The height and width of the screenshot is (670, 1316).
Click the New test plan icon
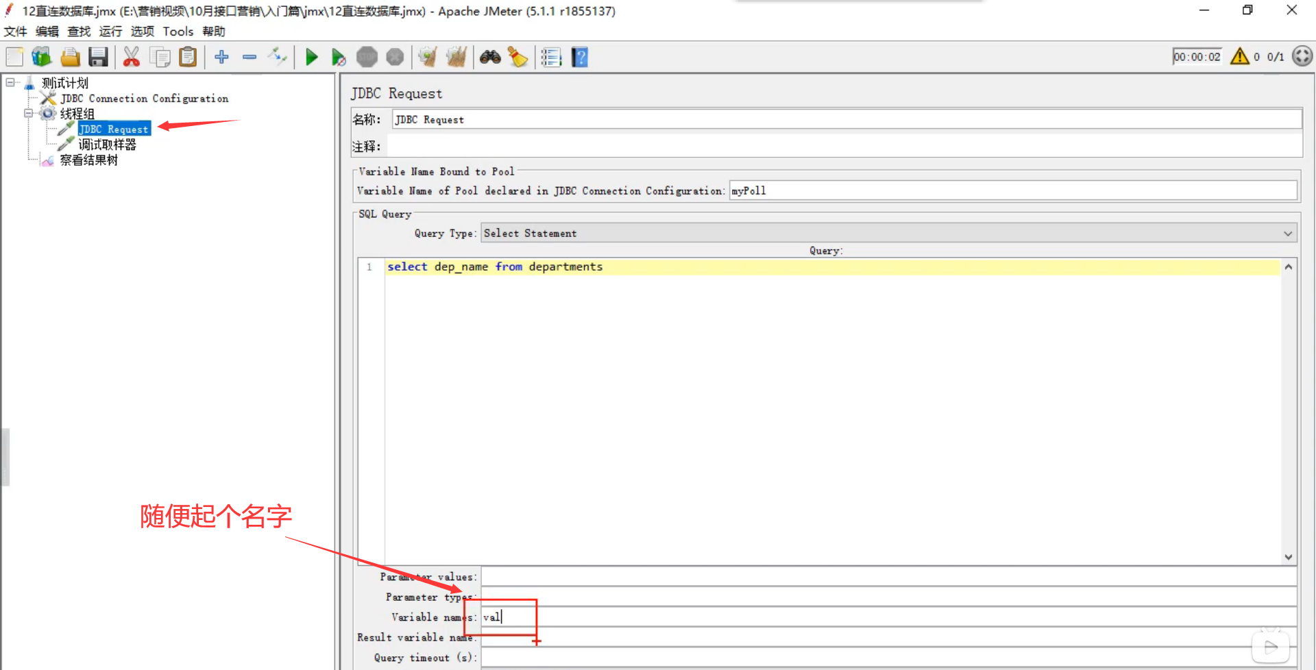[14, 57]
